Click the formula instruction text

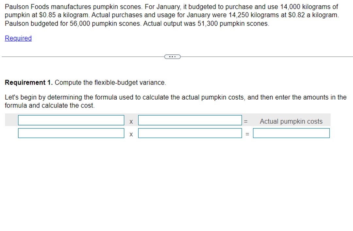coord(163,101)
